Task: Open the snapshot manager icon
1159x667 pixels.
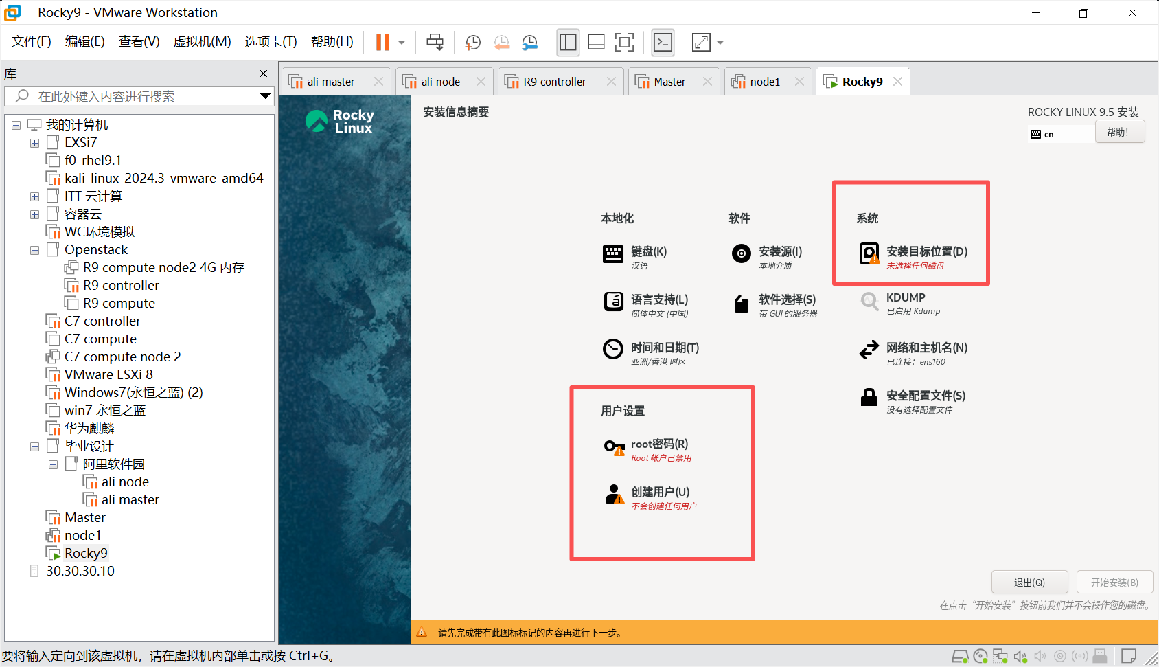Action: [x=530, y=43]
